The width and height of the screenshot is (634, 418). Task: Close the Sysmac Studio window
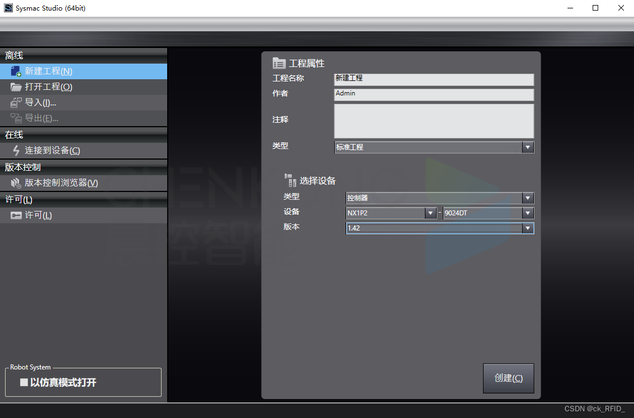[621, 8]
